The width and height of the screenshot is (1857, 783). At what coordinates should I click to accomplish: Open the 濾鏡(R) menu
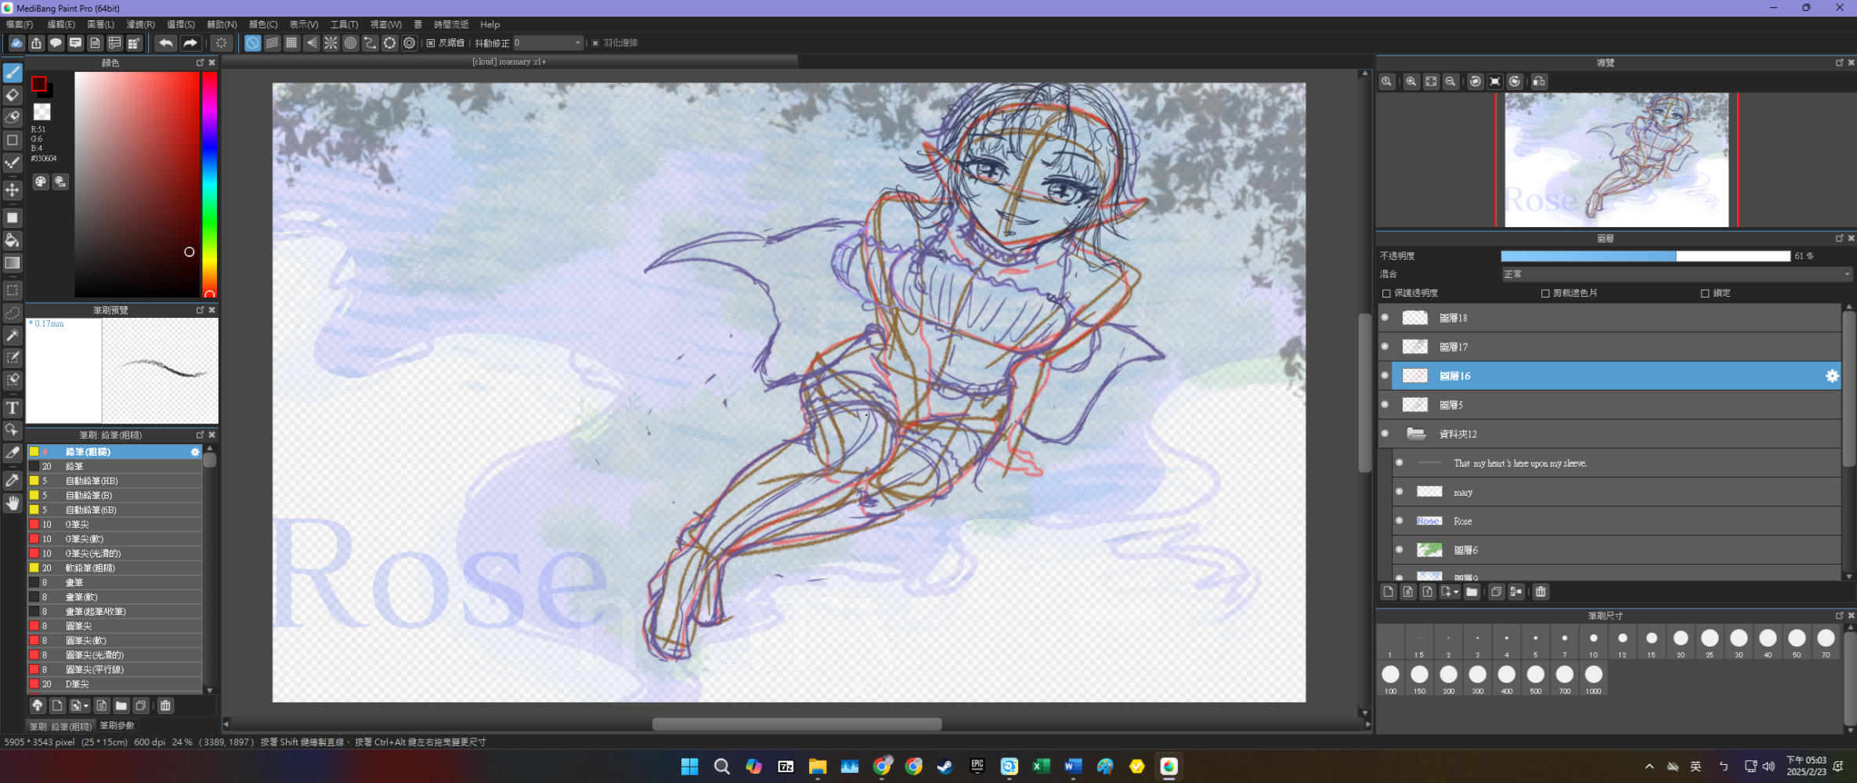140,24
